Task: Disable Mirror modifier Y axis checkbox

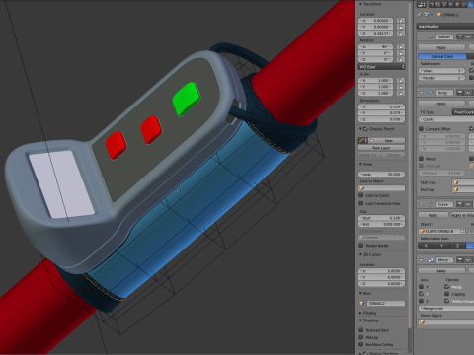Action: click(x=421, y=294)
